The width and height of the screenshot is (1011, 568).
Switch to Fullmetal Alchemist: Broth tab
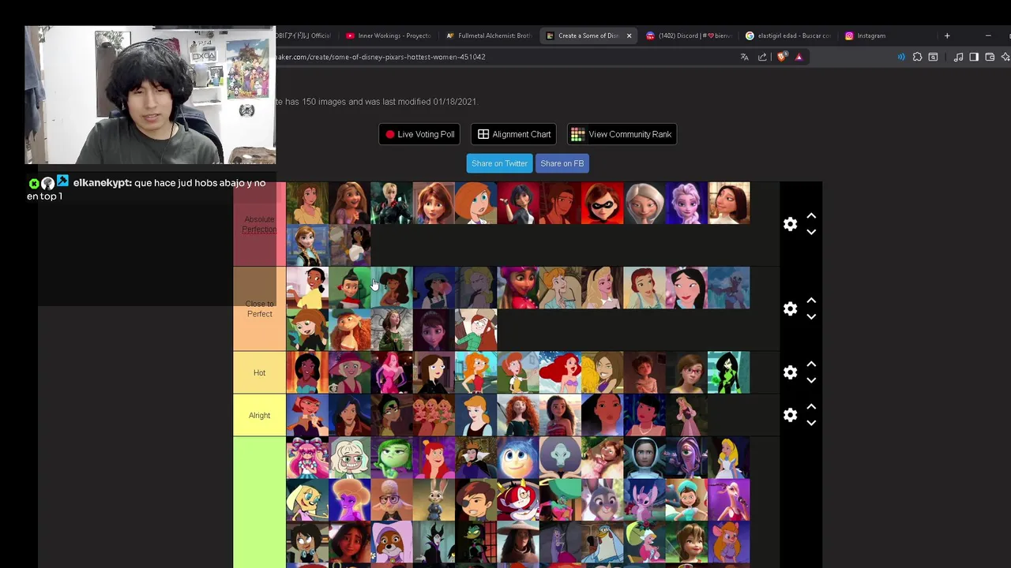tap(488, 35)
